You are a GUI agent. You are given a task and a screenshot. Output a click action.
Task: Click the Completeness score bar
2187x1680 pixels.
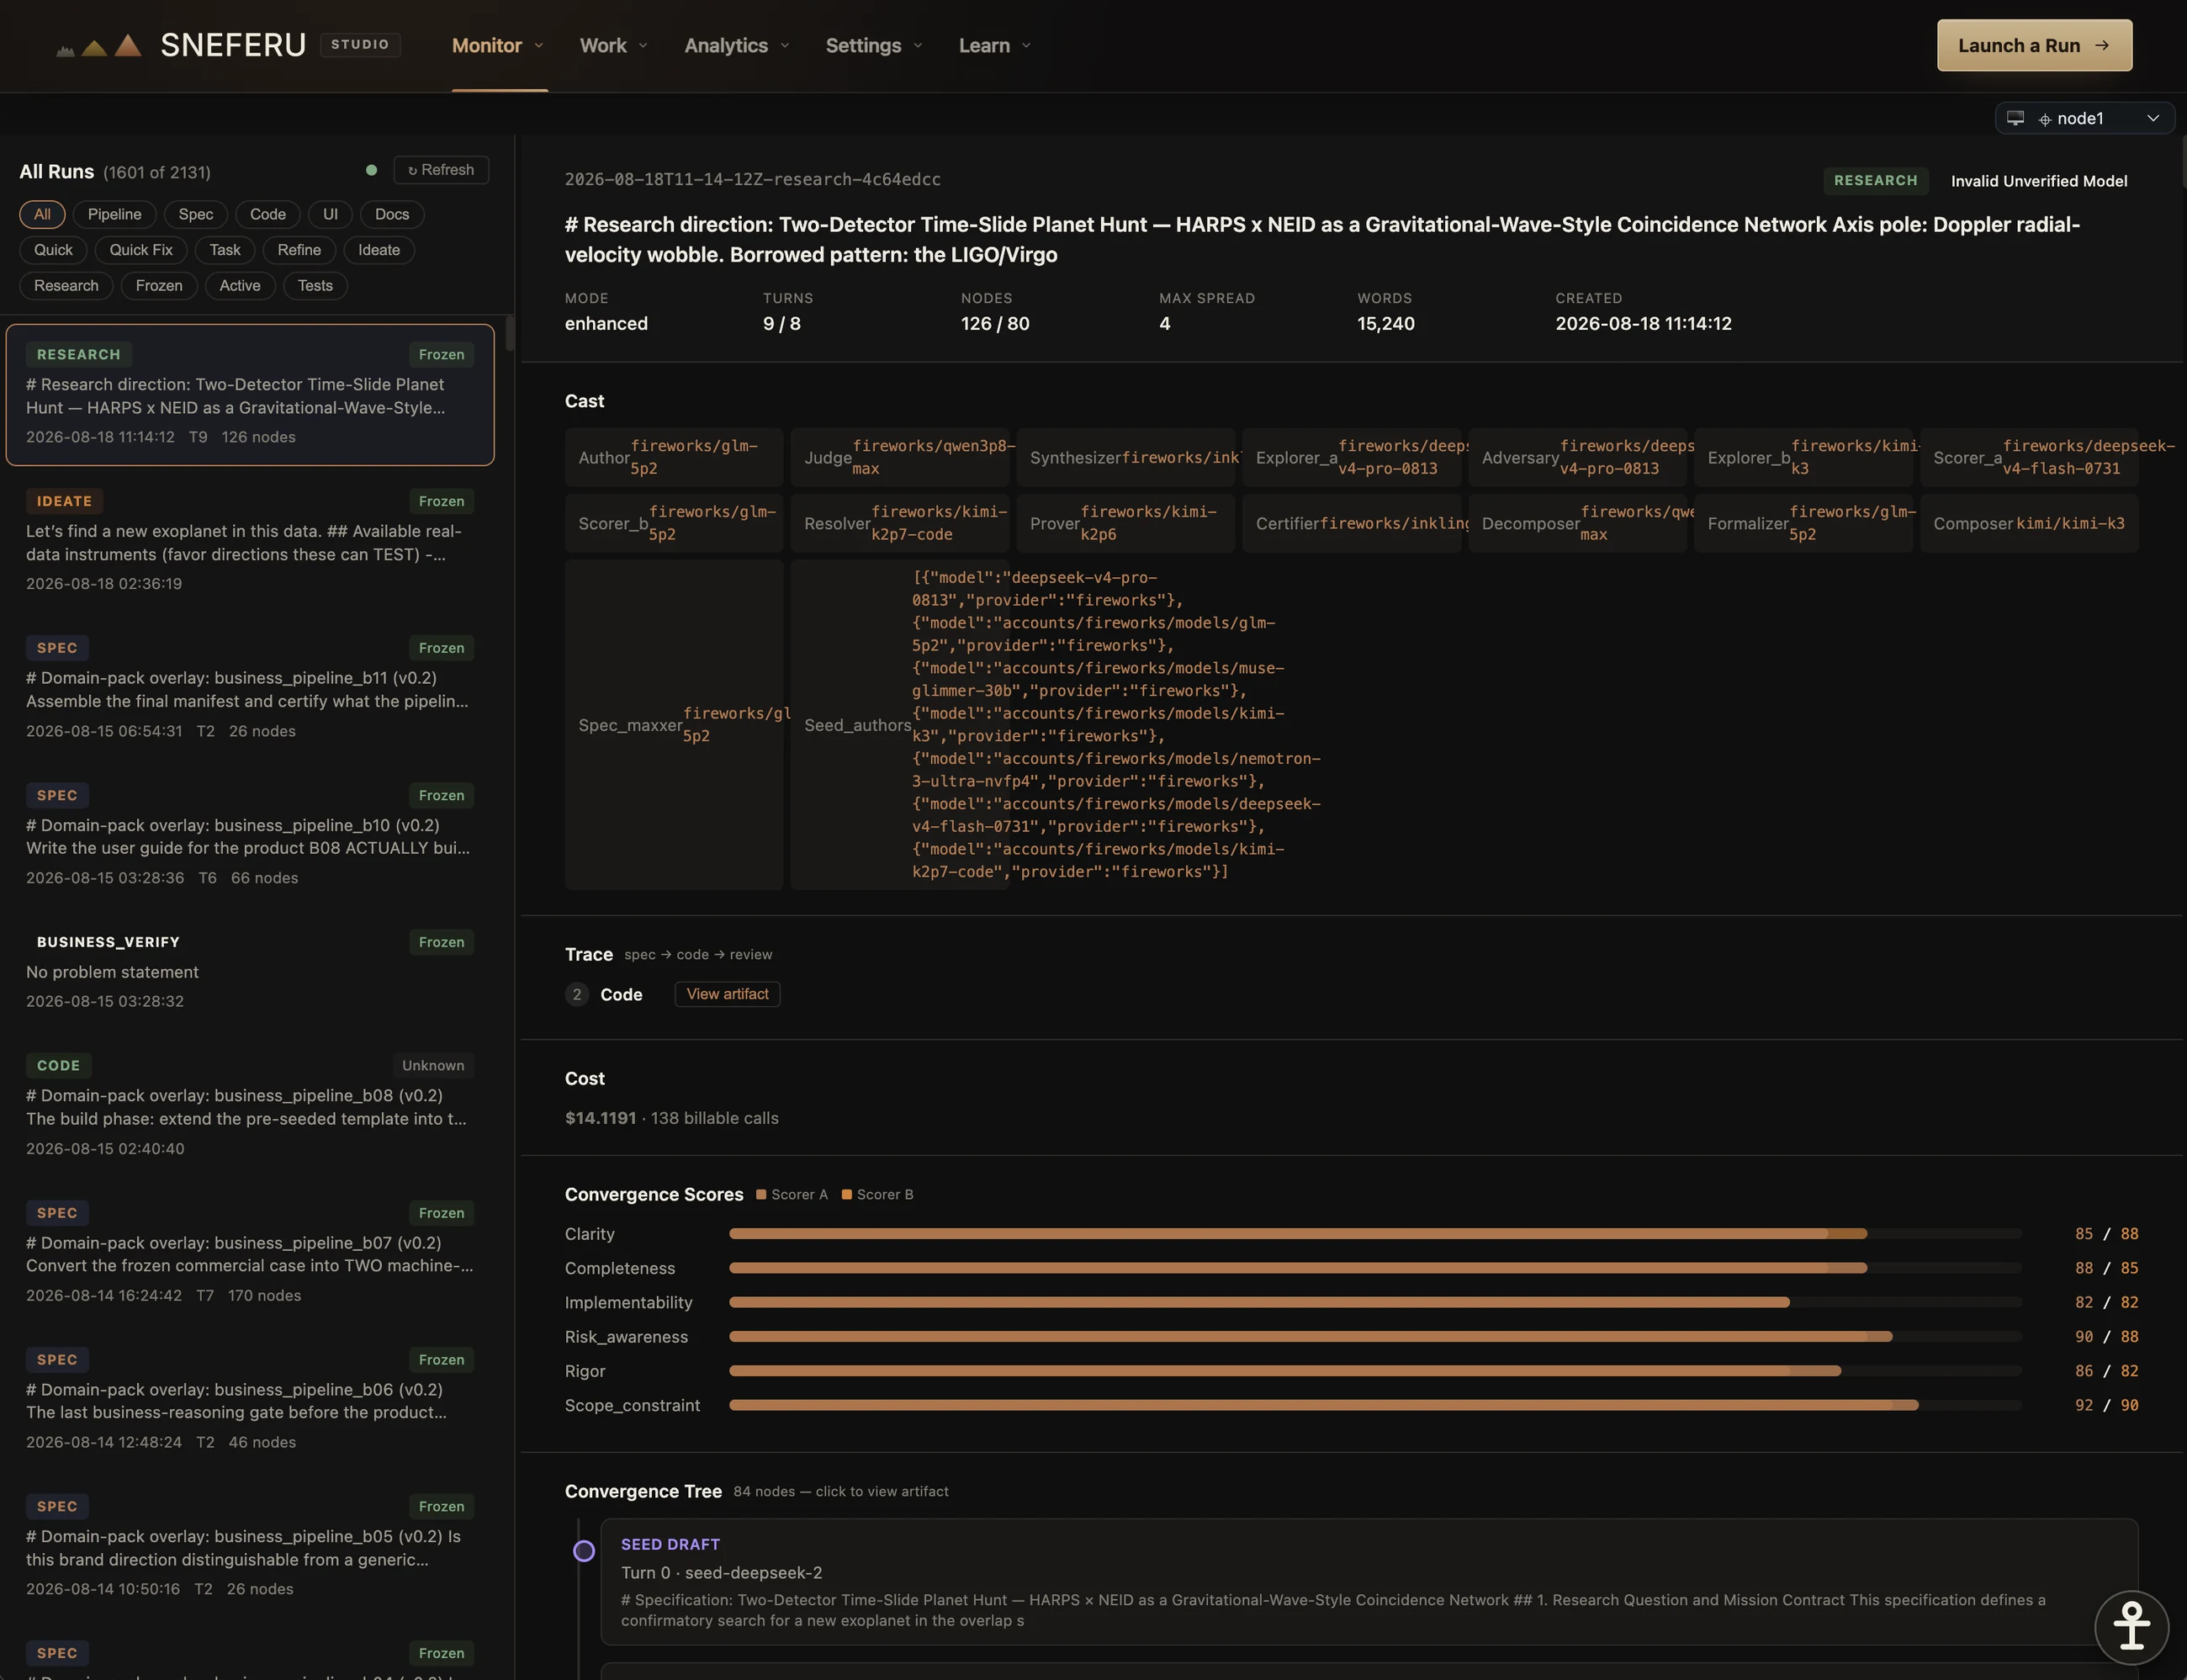click(1375, 1268)
